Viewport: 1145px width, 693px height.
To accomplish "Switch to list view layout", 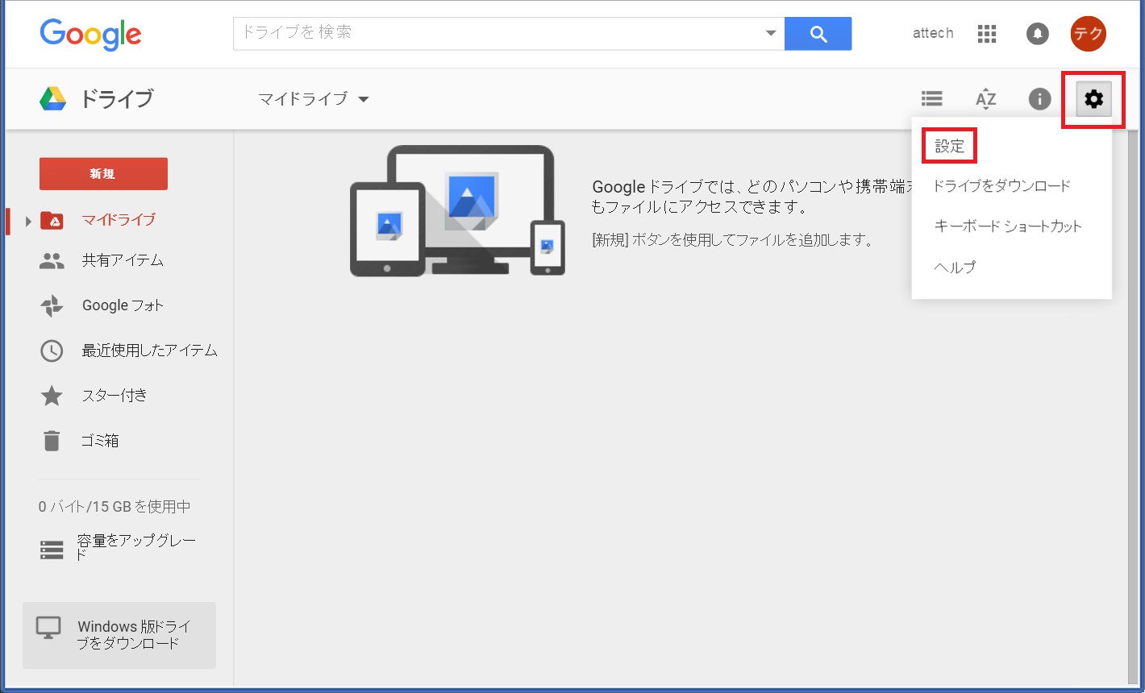I will click(x=932, y=99).
